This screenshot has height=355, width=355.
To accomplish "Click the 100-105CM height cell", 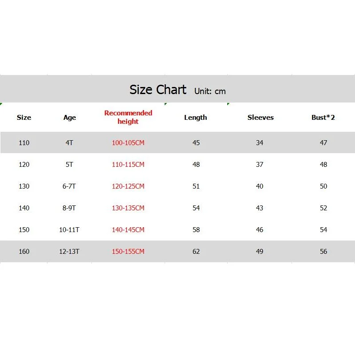I will pyautogui.click(x=128, y=142).
